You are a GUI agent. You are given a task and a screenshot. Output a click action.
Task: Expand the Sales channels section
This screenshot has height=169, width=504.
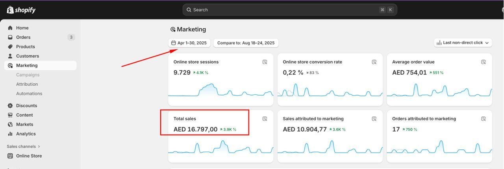coord(24,147)
